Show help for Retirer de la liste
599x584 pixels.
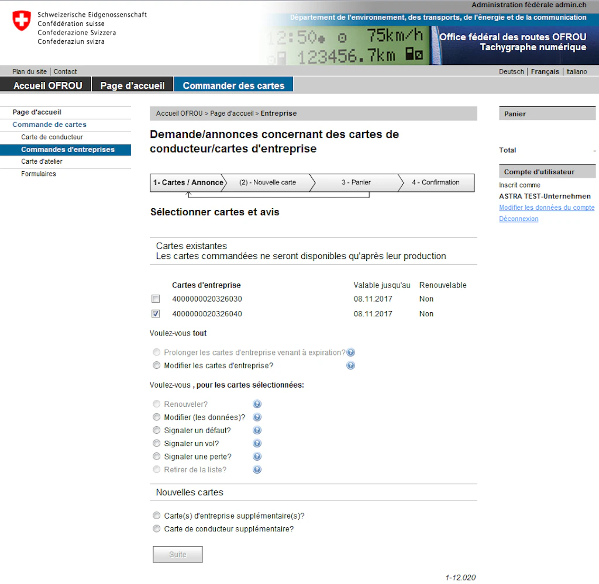click(257, 469)
